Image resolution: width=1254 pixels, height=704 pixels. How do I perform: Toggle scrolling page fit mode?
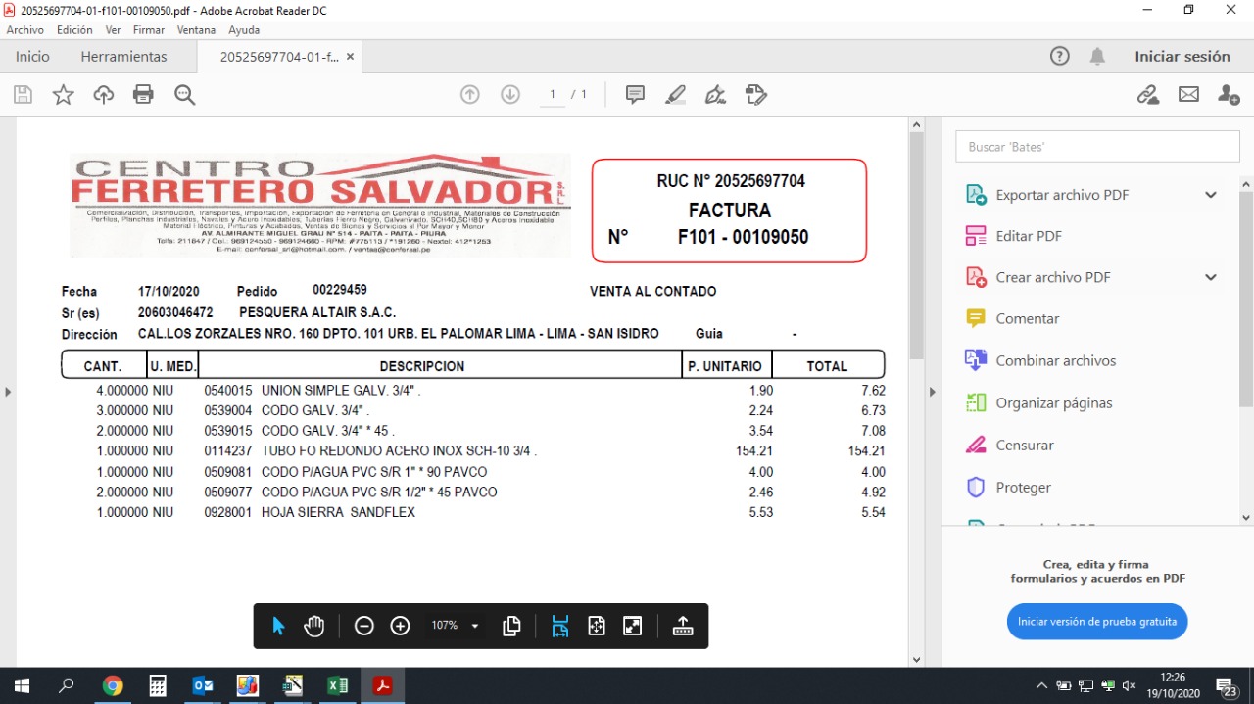(x=559, y=626)
